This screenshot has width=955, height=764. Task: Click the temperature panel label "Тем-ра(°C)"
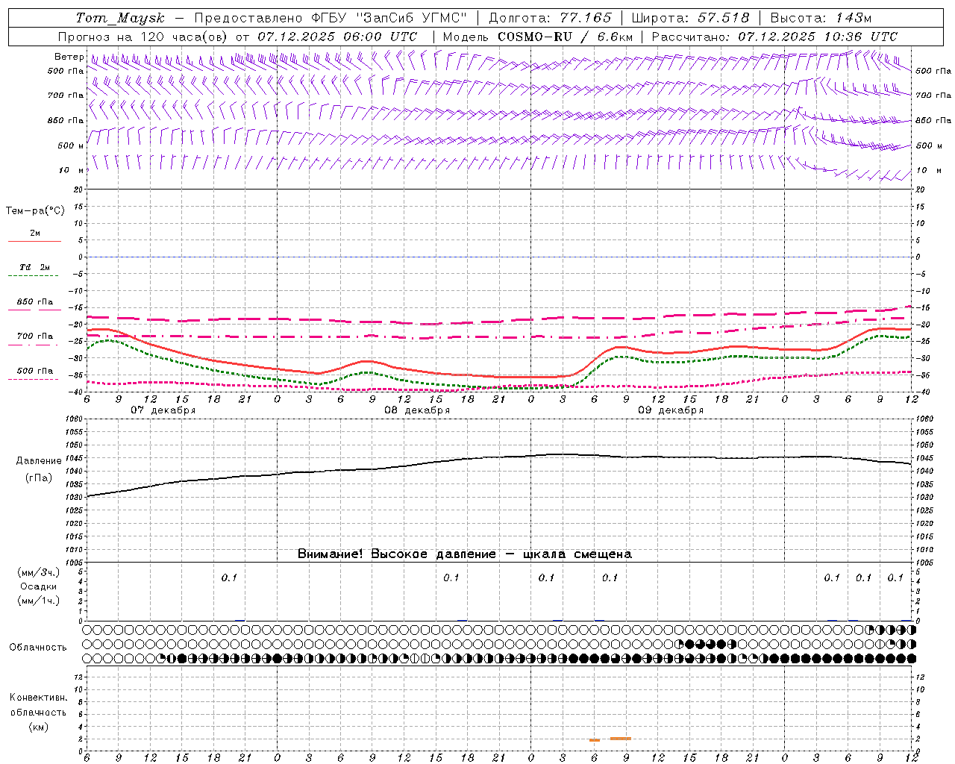pyautogui.click(x=35, y=211)
